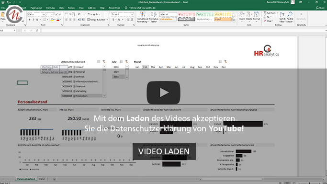327x184 pixels.
Task: Click the Save icon in the title bar
Action: point(3,2)
